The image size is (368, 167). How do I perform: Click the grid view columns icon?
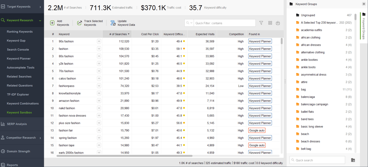[x=270, y=23]
